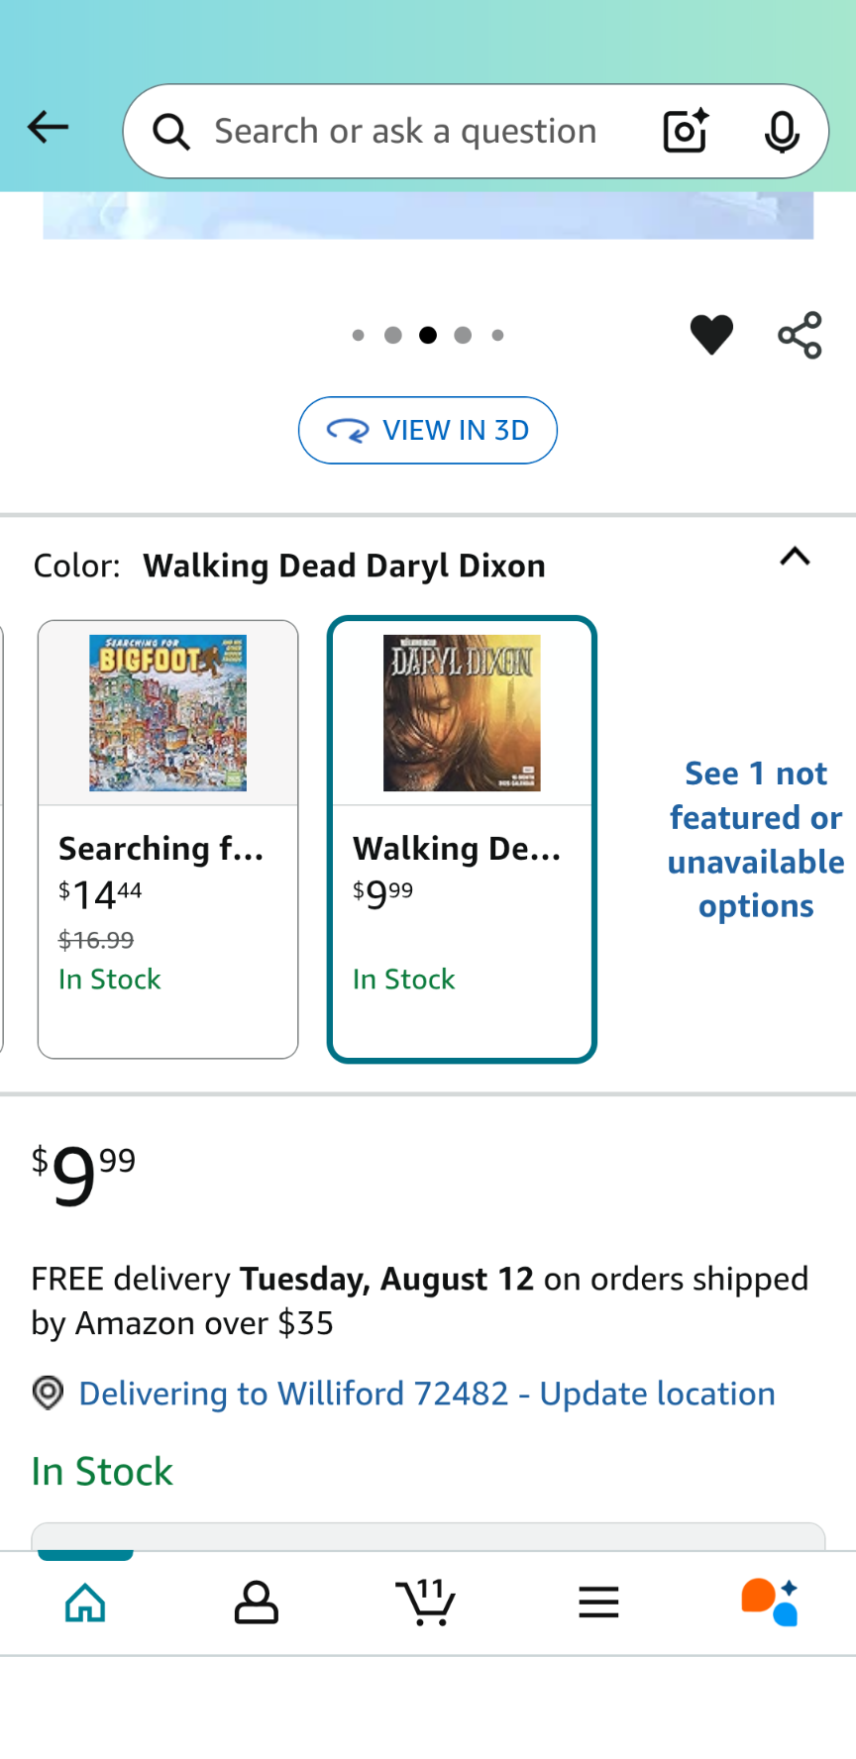856x1759 pixels.
Task: Open shopping cart with 11 items
Action: 426,1602
